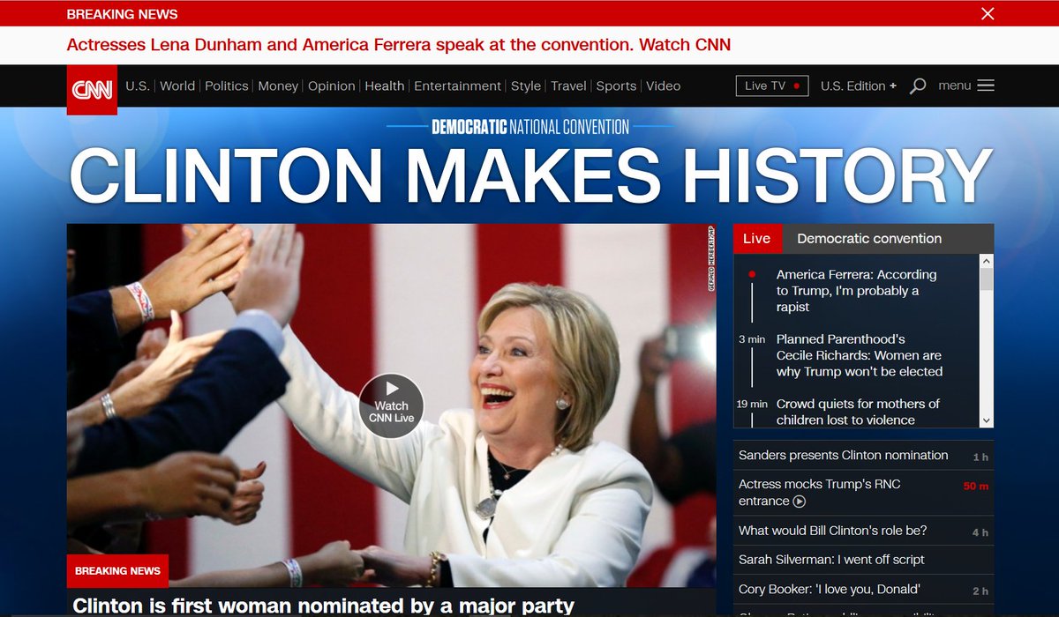Click the Hillary Clinton main photo
Screen dimensions: 1059x617
pos(392,405)
